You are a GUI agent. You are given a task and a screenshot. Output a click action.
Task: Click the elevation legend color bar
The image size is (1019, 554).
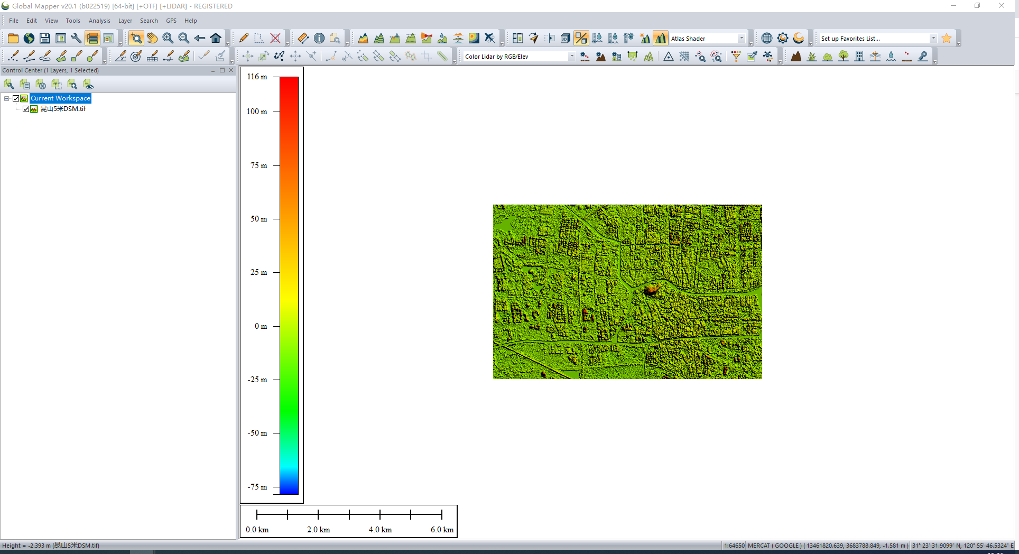coord(289,285)
